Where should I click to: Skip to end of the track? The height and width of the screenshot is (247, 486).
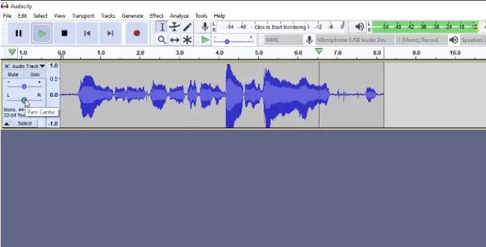pos(111,33)
